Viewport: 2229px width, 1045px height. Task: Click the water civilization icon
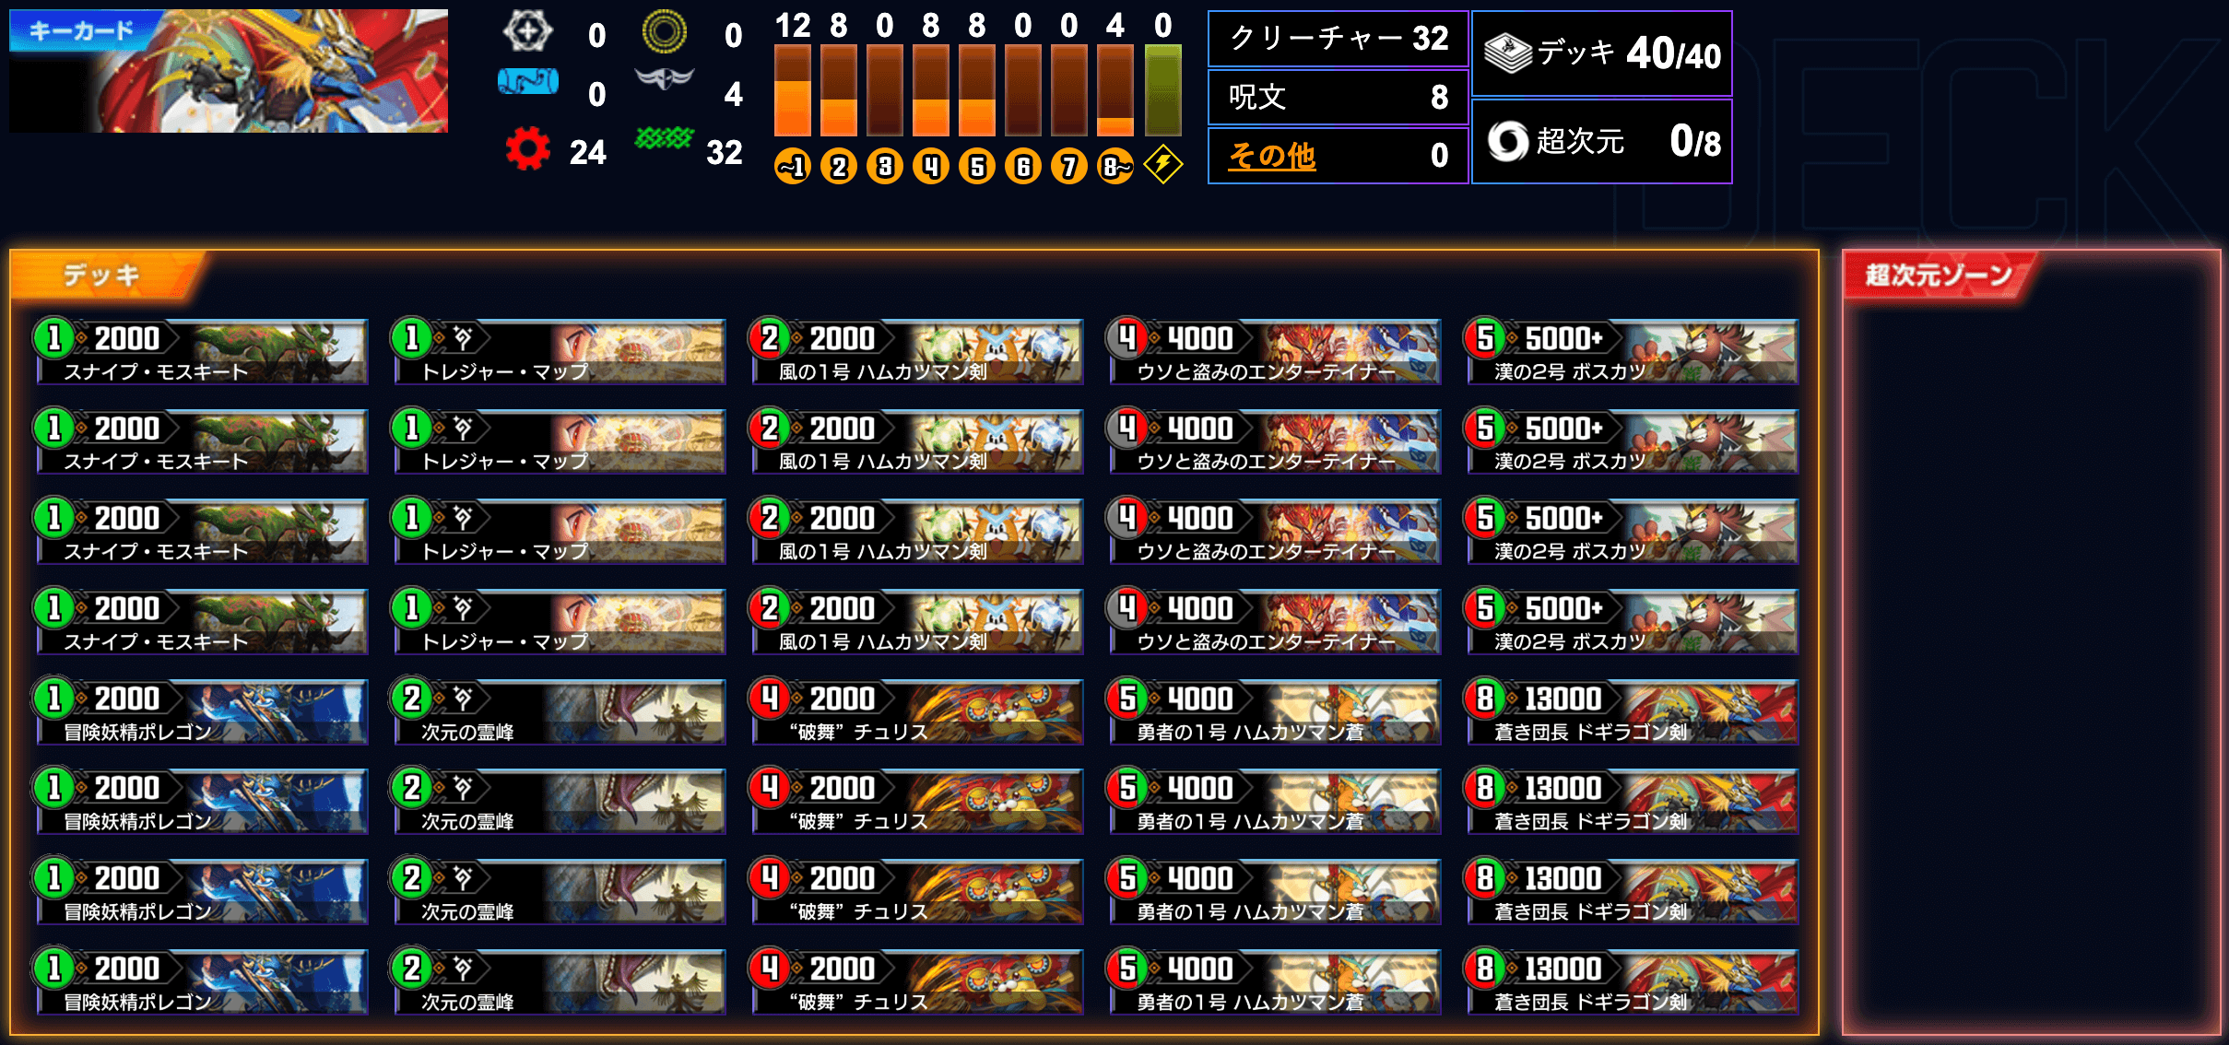point(528,82)
